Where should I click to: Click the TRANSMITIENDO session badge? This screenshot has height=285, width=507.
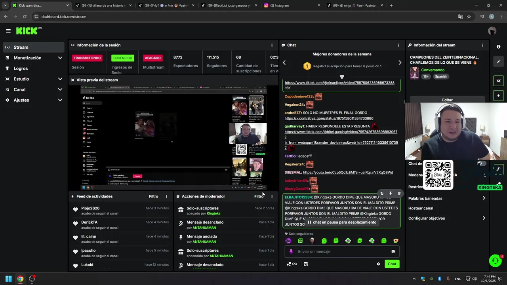point(87,58)
